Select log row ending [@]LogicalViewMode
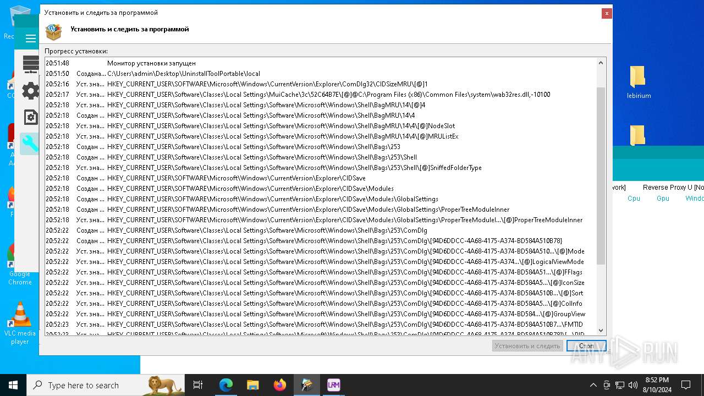 320,262
